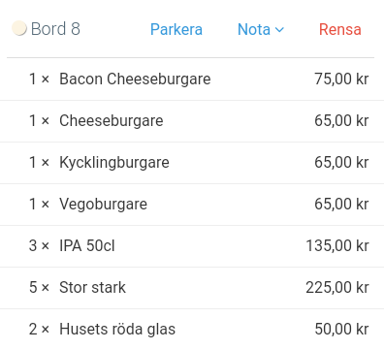The width and height of the screenshot is (384, 350).
Task: Click the 3 × quantity for IPA 50cl
Action: [39, 245]
